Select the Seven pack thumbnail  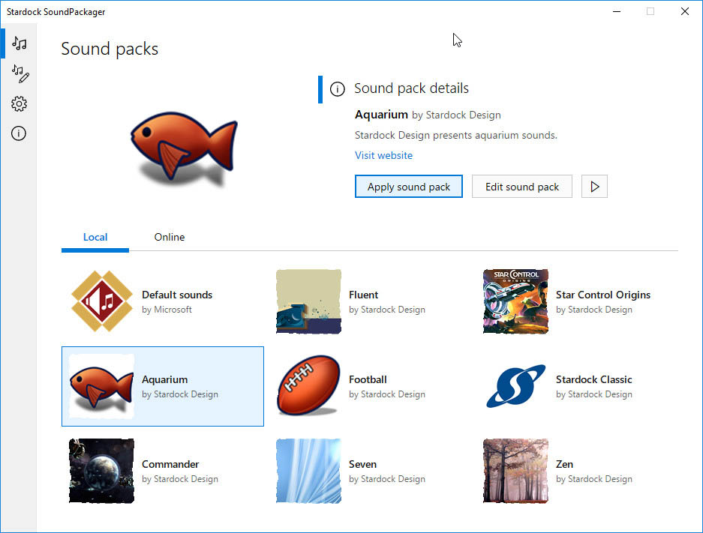coord(308,471)
